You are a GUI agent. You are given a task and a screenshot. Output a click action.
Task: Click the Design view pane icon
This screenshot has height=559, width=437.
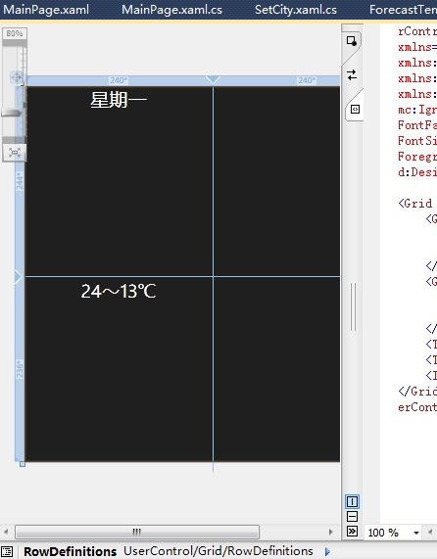pyautogui.click(x=352, y=41)
